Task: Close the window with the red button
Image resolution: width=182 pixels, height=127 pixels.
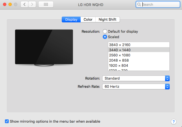Action: tap(5, 5)
